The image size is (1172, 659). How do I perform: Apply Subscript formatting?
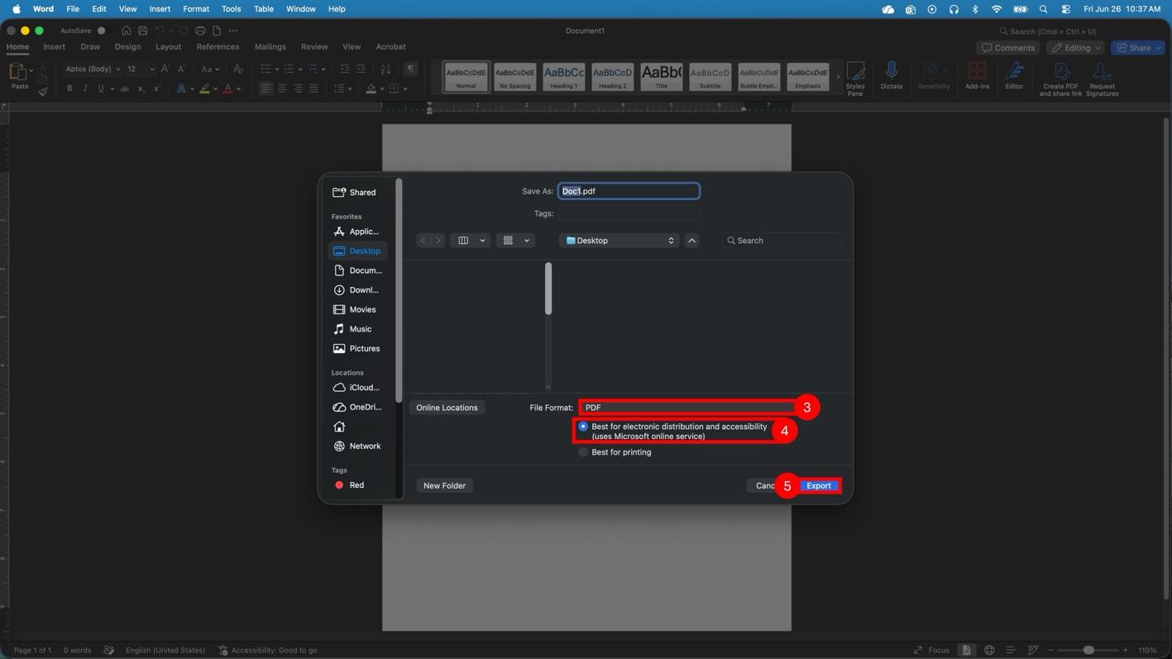coord(141,88)
